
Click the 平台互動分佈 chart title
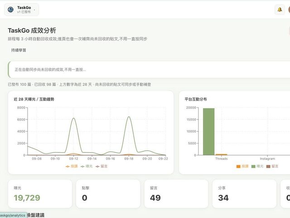(196, 99)
